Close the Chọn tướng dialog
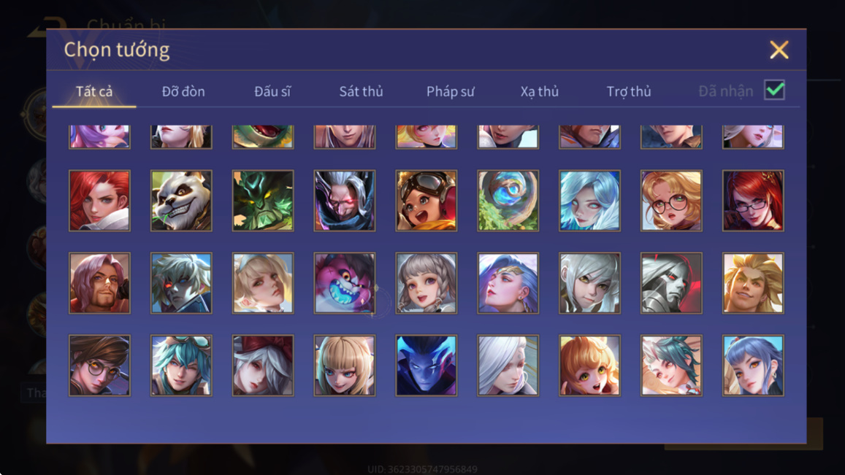 click(779, 50)
